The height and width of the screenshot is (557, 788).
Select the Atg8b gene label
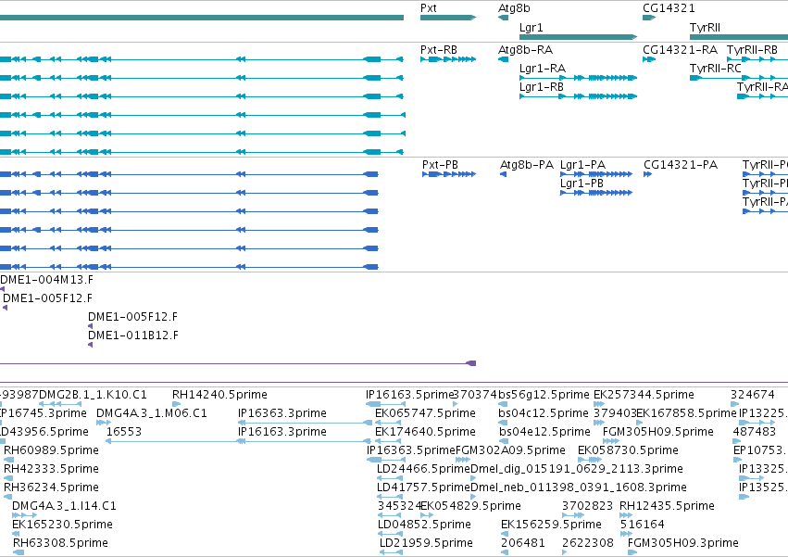click(514, 8)
